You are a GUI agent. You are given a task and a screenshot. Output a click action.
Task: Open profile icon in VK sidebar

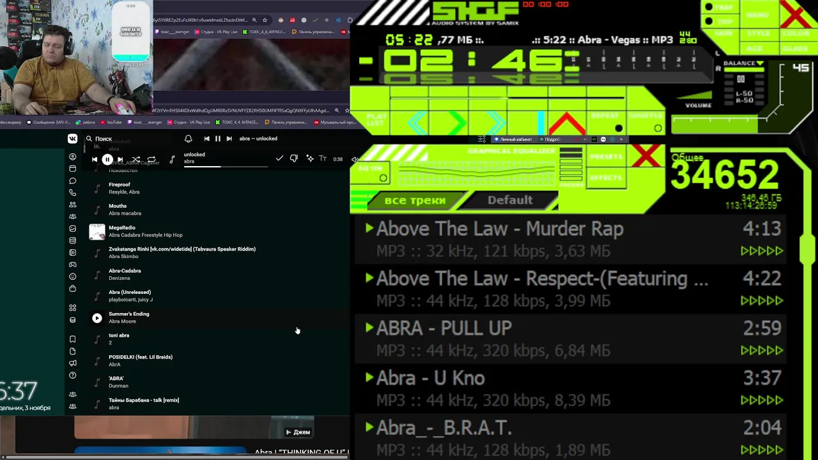(x=72, y=157)
